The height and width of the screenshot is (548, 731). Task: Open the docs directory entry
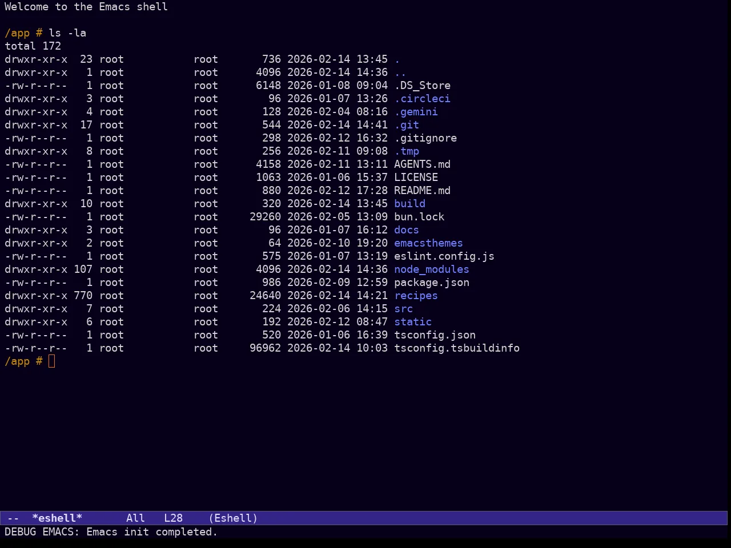407,230
